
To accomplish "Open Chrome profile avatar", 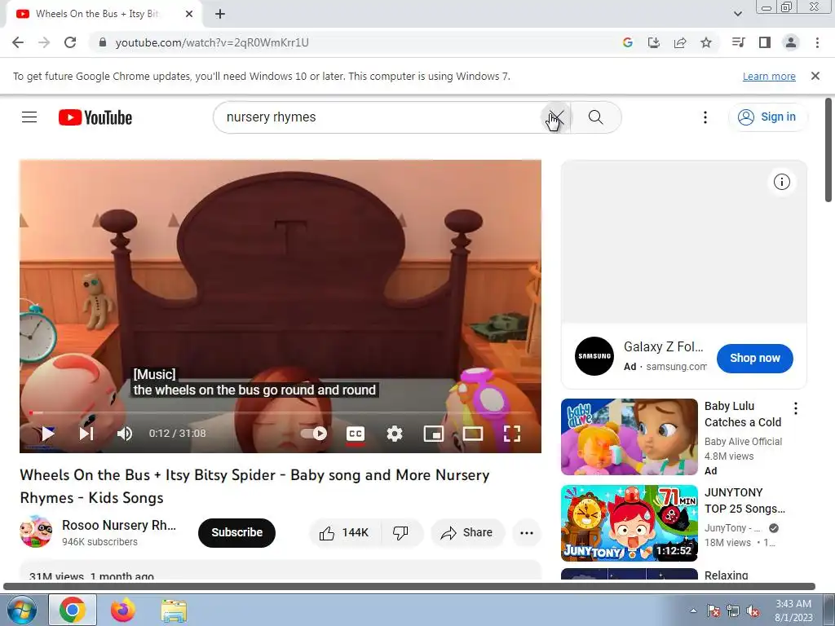I will pos(790,42).
